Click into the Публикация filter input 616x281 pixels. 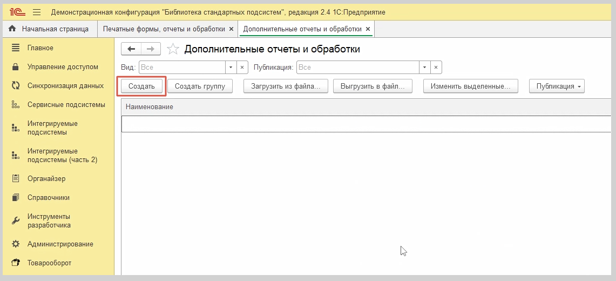tap(357, 67)
